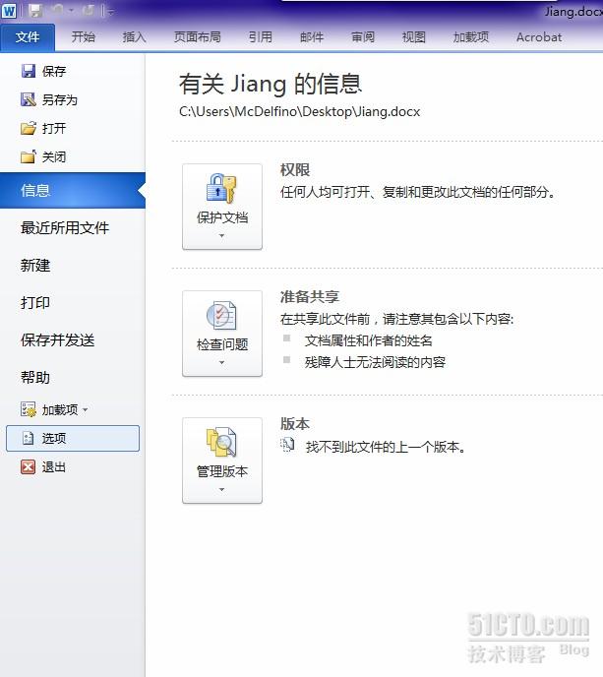
Task: Click the checklist Check for Issues icon
Action: [221, 315]
